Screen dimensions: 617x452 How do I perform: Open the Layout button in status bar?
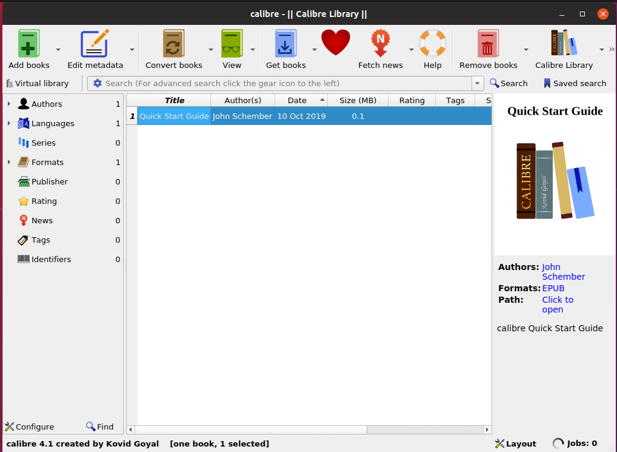tap(516, 444)
